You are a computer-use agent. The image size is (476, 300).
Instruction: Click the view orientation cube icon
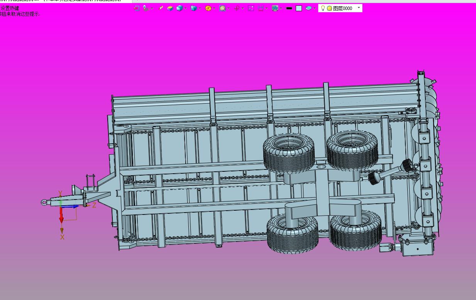(x=194, y=8)
